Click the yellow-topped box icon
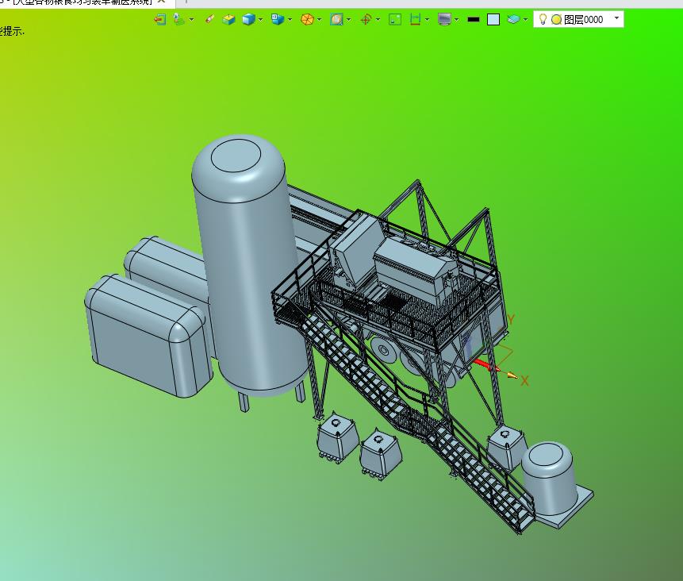This screenshot has width=683, height=581. 228,20
